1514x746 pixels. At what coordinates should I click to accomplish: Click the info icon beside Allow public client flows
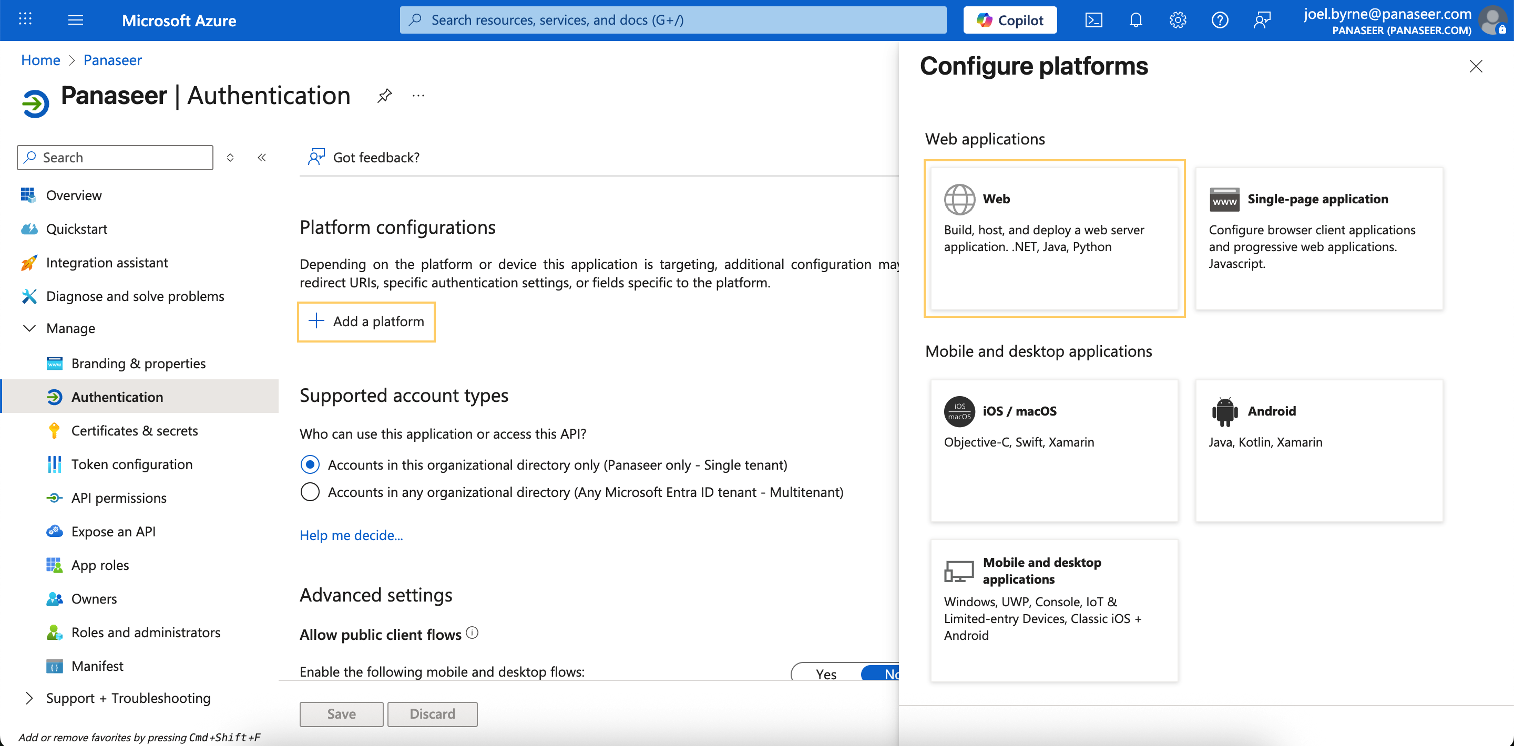(x=472, y=633)
